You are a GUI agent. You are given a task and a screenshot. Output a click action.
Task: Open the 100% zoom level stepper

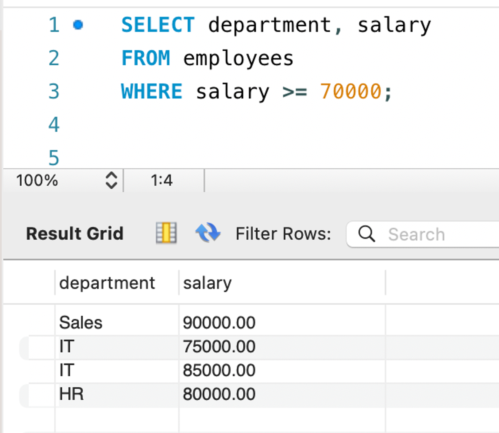111,180
